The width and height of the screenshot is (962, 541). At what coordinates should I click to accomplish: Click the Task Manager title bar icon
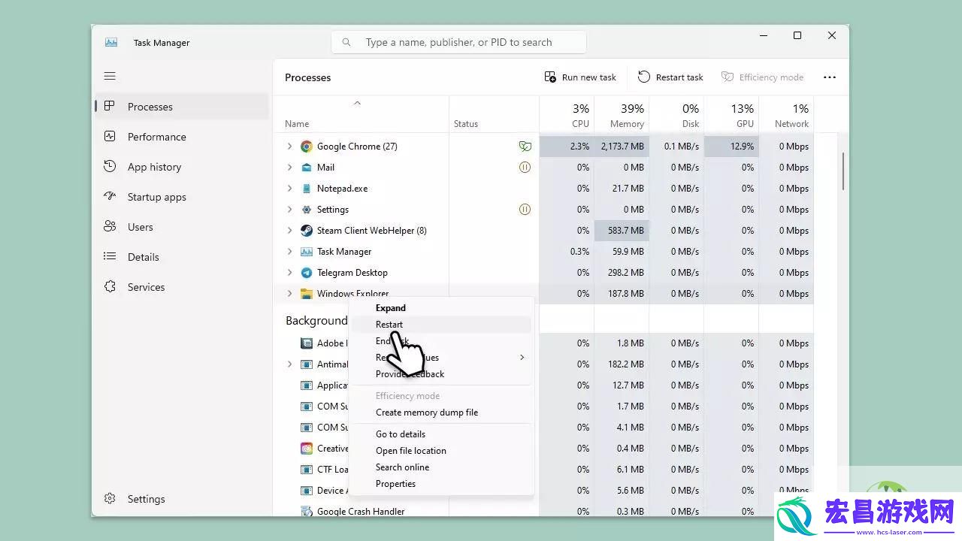pos(111,43)
